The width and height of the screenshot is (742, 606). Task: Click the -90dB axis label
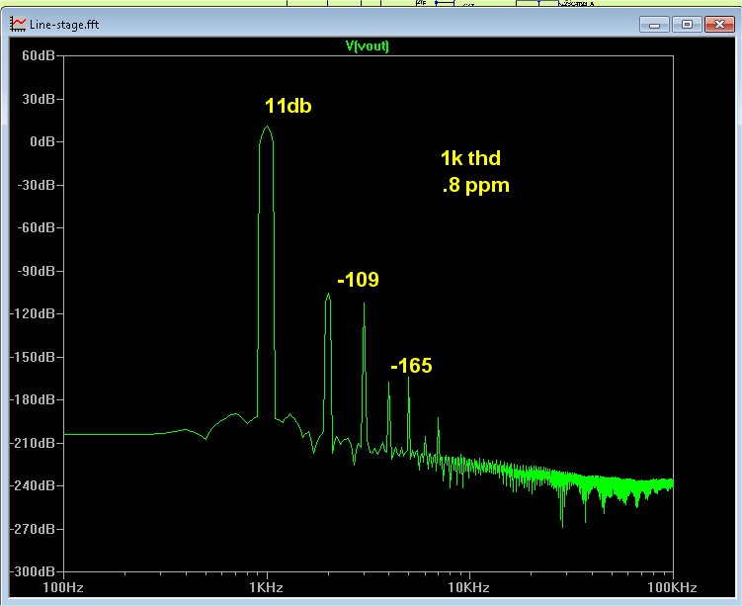point(36,271)
